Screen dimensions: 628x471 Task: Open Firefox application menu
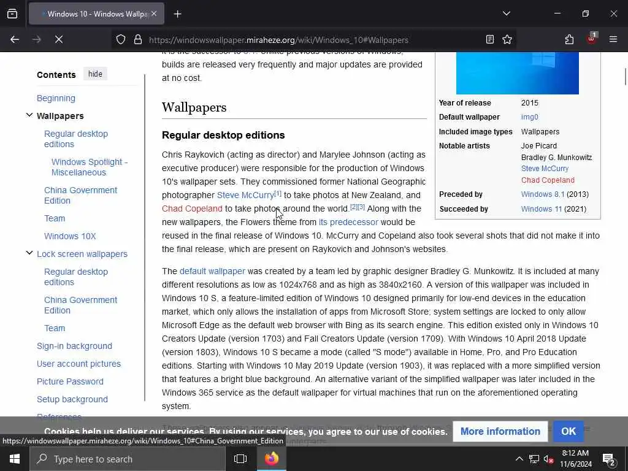tap(613, 39)
